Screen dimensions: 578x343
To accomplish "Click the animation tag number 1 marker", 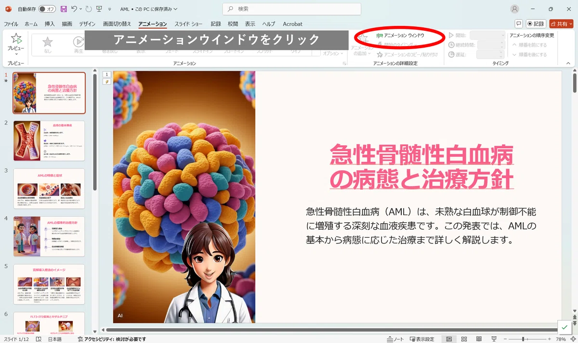I will pos(107,74).
